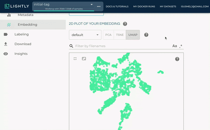Open the default embedding dropdown
The height and width of the screenshot is (130, 210).
point(85,35)
